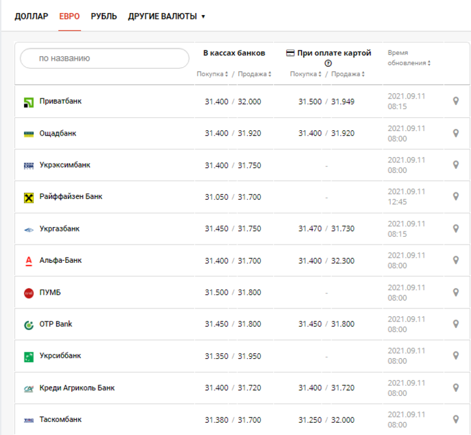Open map pin for OTP Bank

pos(456,323)
